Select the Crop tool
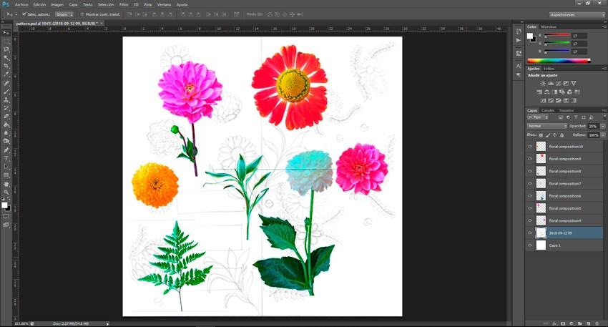This screenshot has width=608, height=327. pos(6,66)
